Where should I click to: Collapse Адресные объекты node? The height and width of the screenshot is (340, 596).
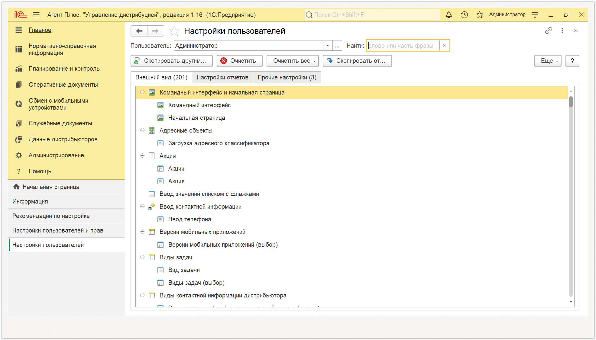click(142, 130)
